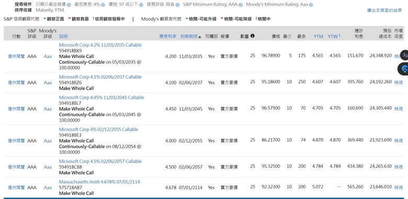Select estimated total cost 24,348.920
Screen dimensions: 408x199
coord(381,56)
